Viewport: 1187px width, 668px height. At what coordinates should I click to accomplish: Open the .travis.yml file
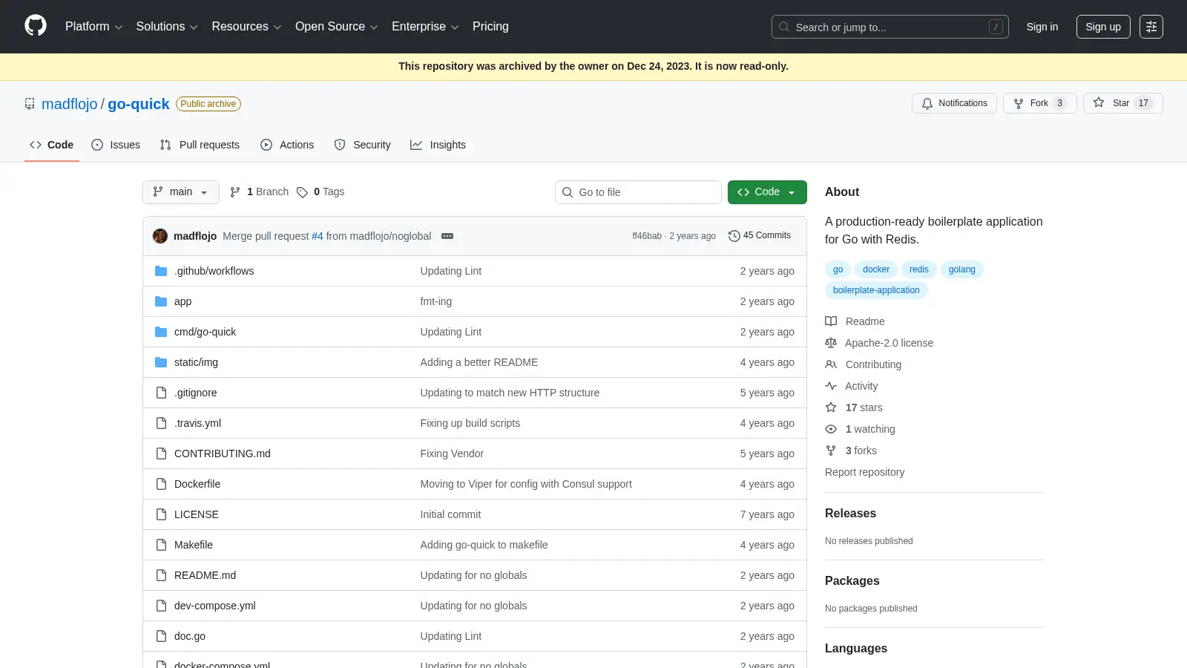197,423
